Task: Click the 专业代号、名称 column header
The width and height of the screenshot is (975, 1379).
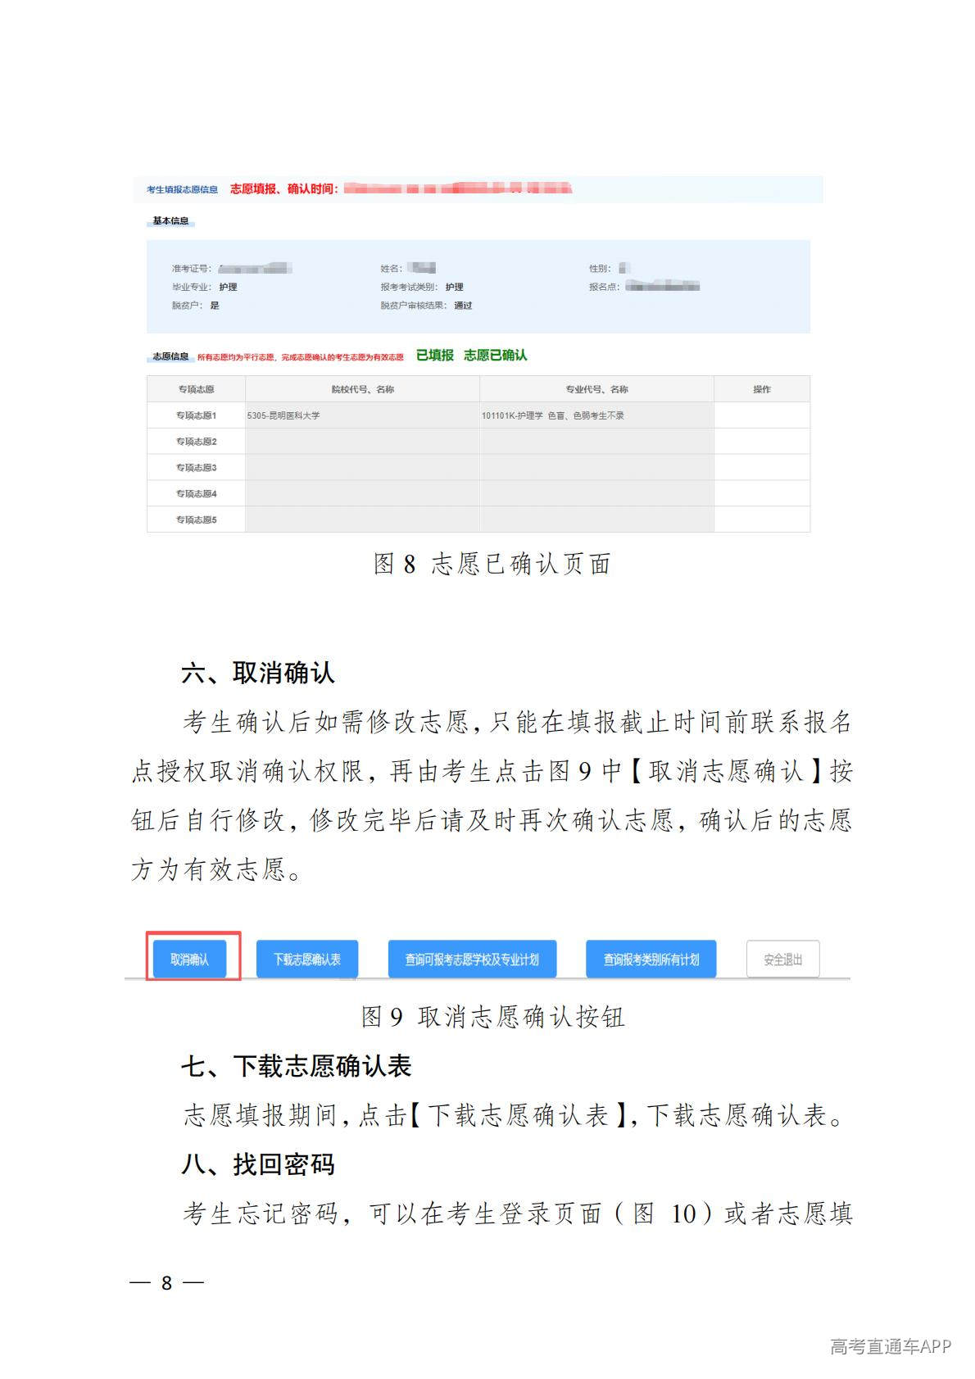Action: [596, 389]
